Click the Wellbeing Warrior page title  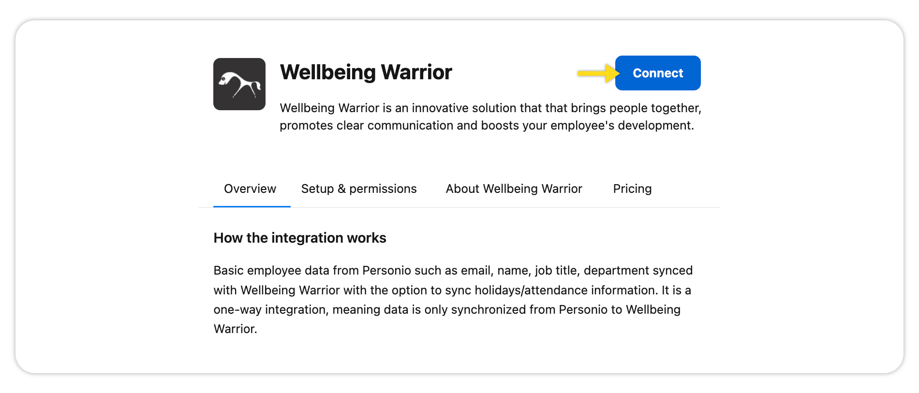366,73
